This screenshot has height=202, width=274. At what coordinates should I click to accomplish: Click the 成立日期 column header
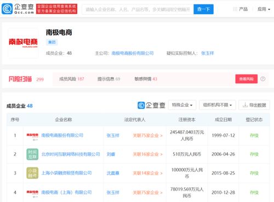[x=223, y=120]
